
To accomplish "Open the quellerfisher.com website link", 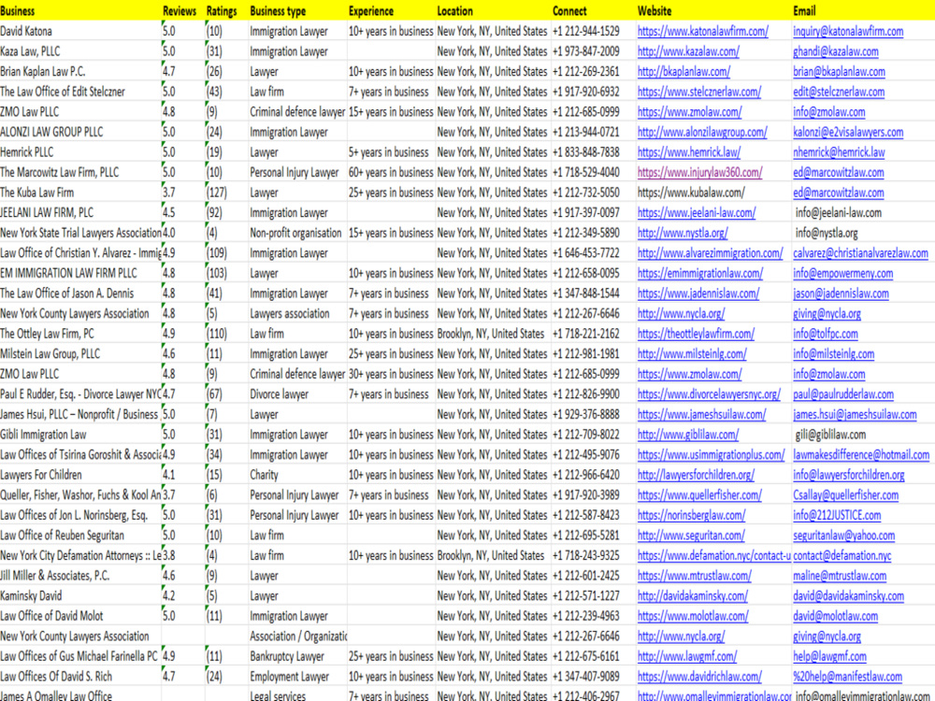I will [699, 495].
